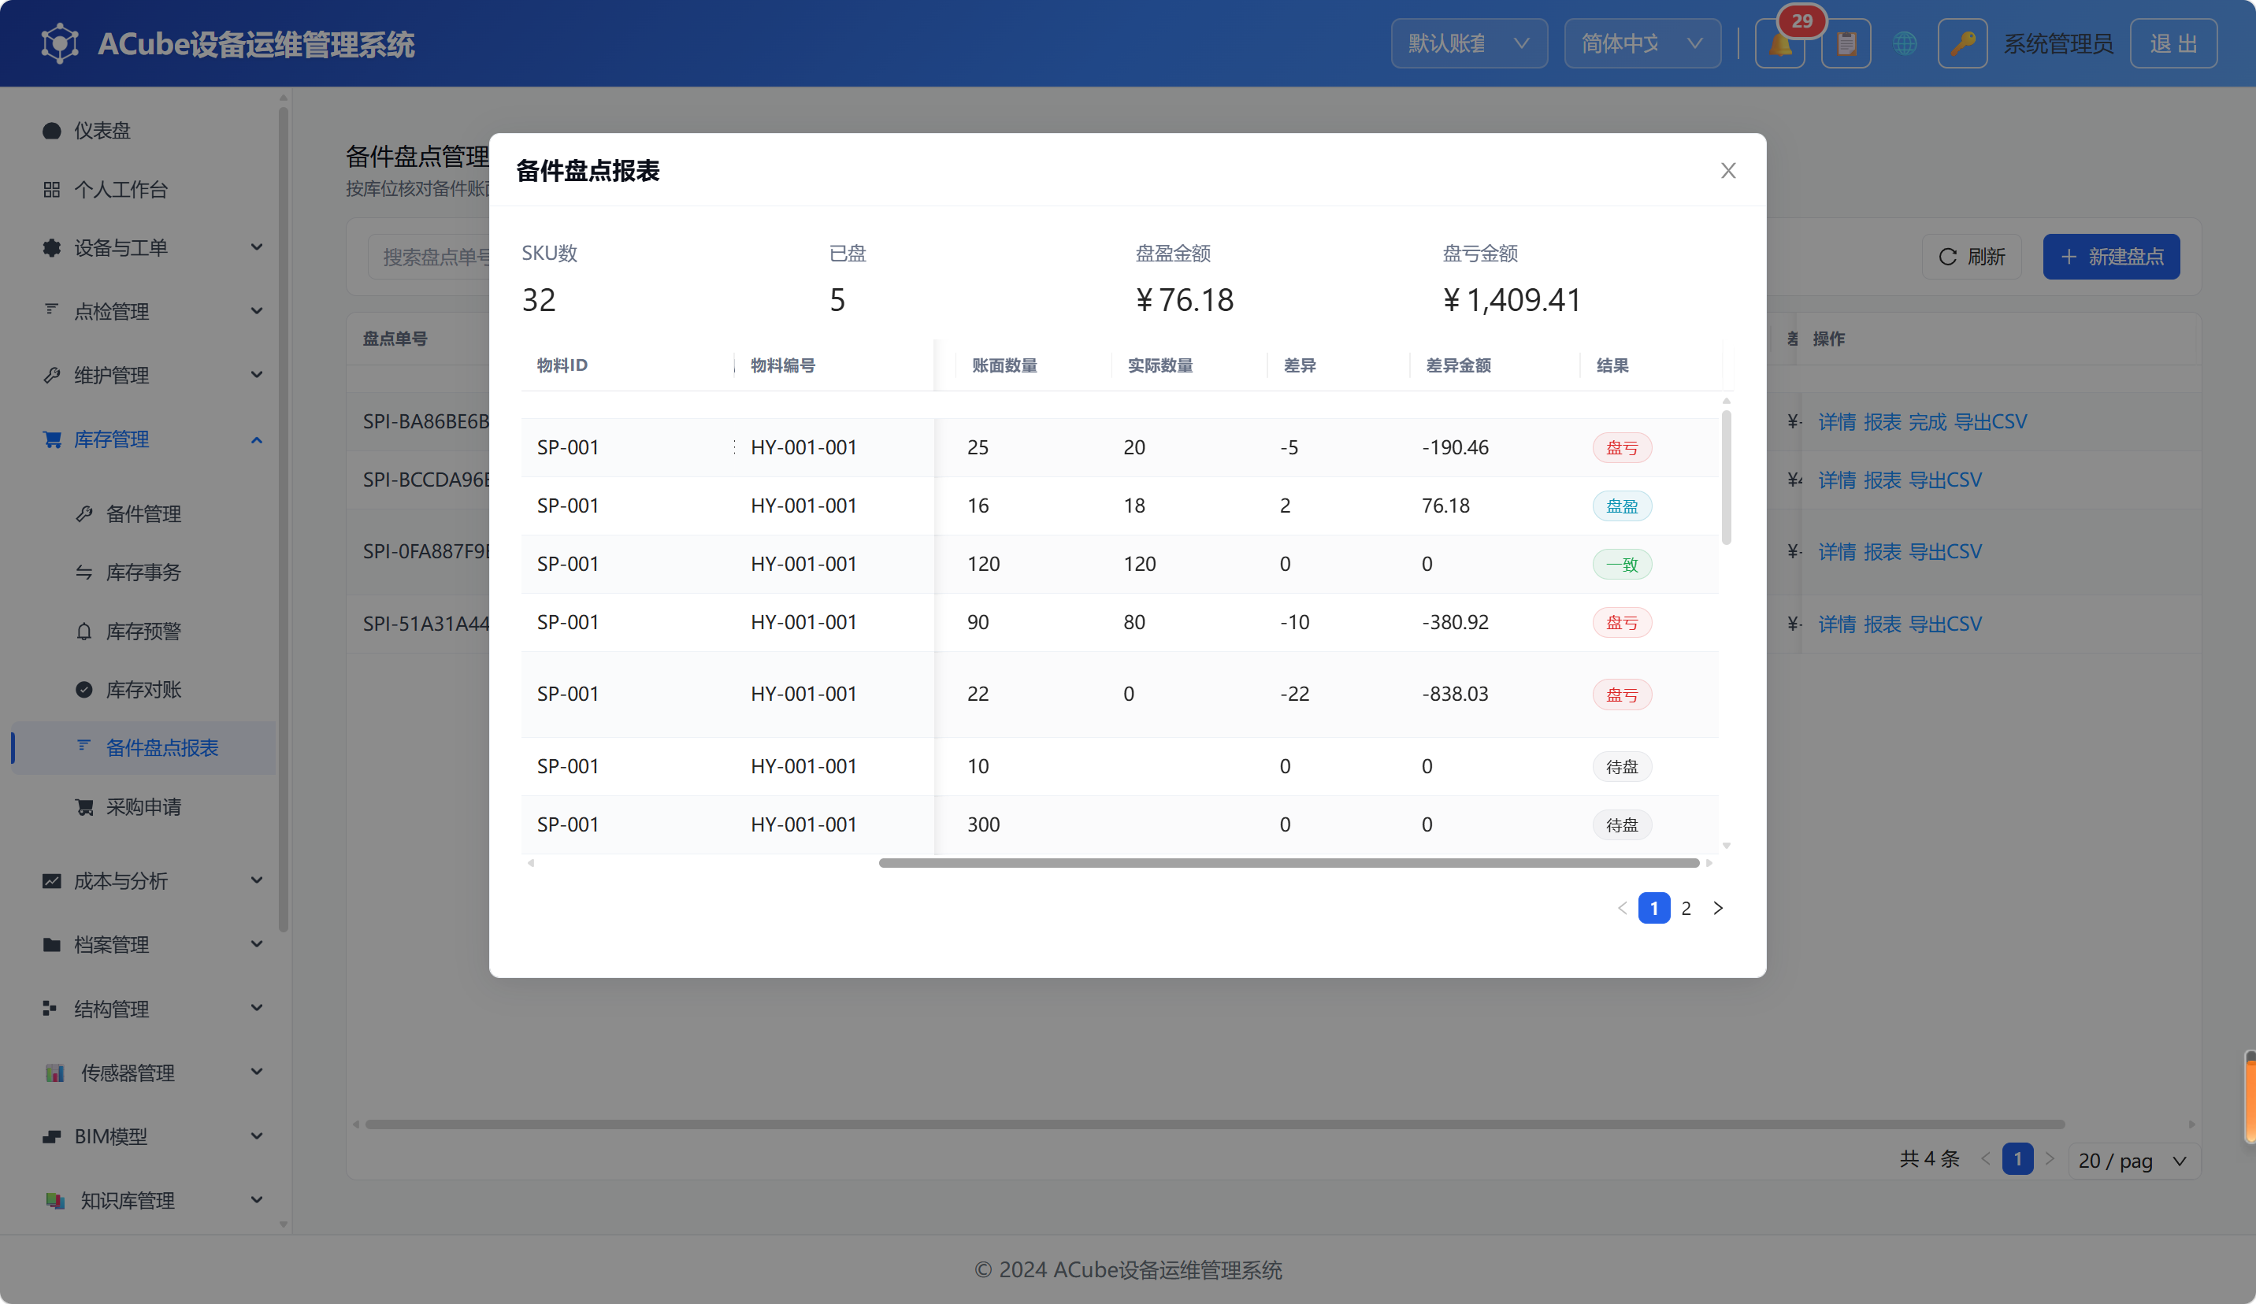
Task: Click next page arrow in dialog pagination
Action: (x=1718, y=907)
